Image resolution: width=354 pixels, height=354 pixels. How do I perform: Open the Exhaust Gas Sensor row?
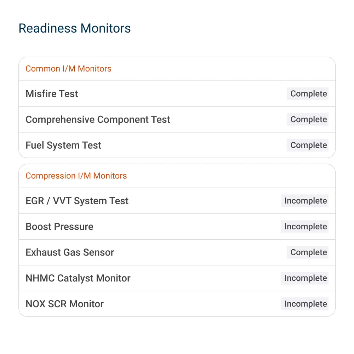tap(177, 252)
